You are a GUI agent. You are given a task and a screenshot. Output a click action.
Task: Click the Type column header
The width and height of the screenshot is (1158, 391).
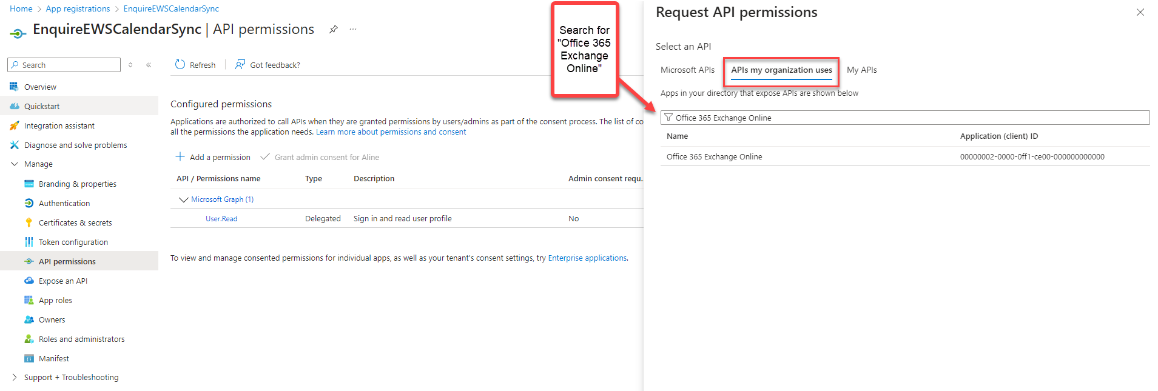(x=314, y=178)
